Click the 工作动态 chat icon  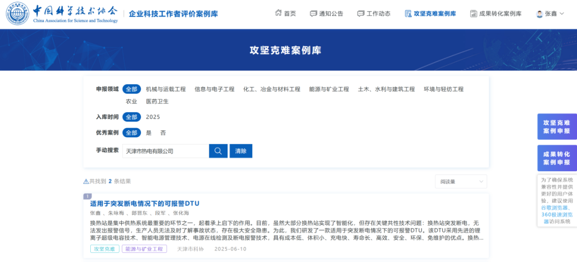(x=361, y=14)
